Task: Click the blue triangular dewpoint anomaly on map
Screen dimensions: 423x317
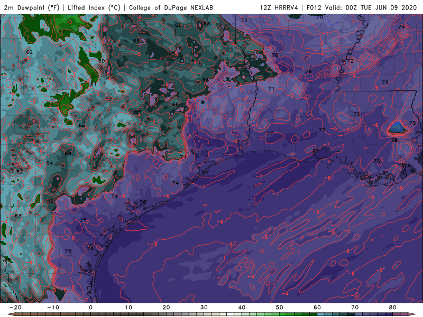Action: pyautogui.click(x=398, y=128)
